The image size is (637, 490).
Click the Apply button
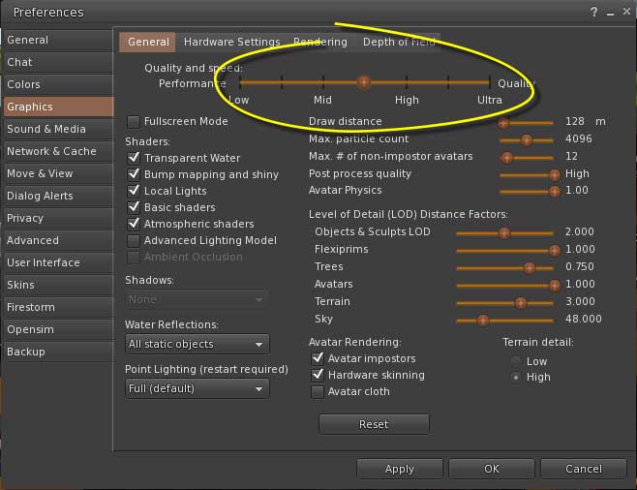(x=399, y=469)
